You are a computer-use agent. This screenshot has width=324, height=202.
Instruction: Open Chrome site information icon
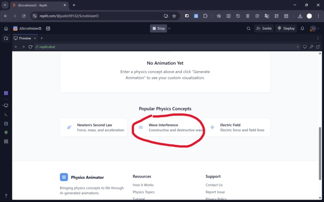click(x=35, y=16)
